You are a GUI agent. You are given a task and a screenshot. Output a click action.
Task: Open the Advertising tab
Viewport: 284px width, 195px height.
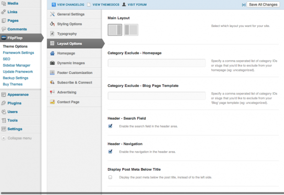pos(74,92)
